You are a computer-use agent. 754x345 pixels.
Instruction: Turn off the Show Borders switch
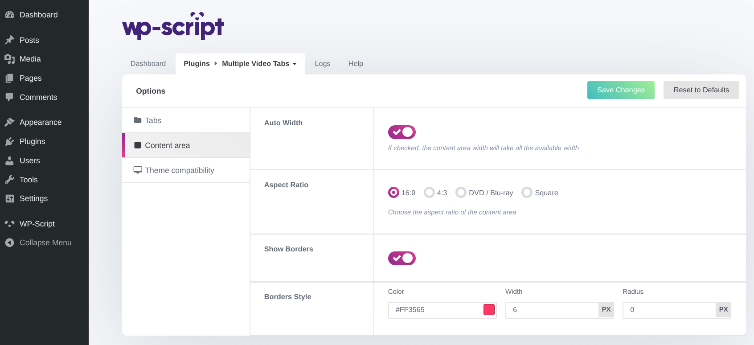[x=402, y=259]
